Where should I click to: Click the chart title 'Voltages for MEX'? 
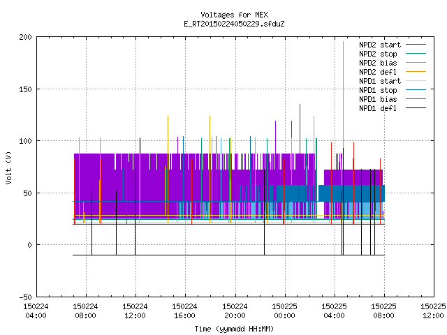pos(234,15)
